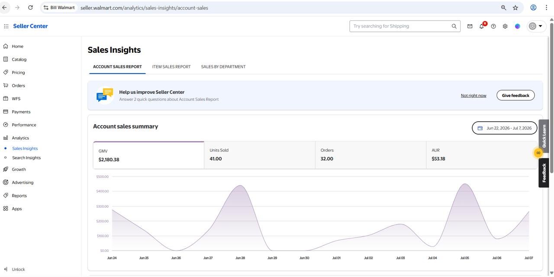Viewport: 554px width, 277px height.
Task: Select the Units Sold metric card
Action: [x=260, y=155]
